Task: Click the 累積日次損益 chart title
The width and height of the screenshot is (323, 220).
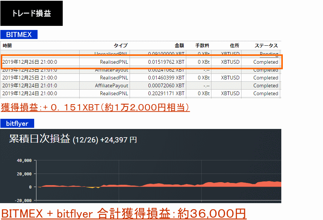Action: coord(39,139)
